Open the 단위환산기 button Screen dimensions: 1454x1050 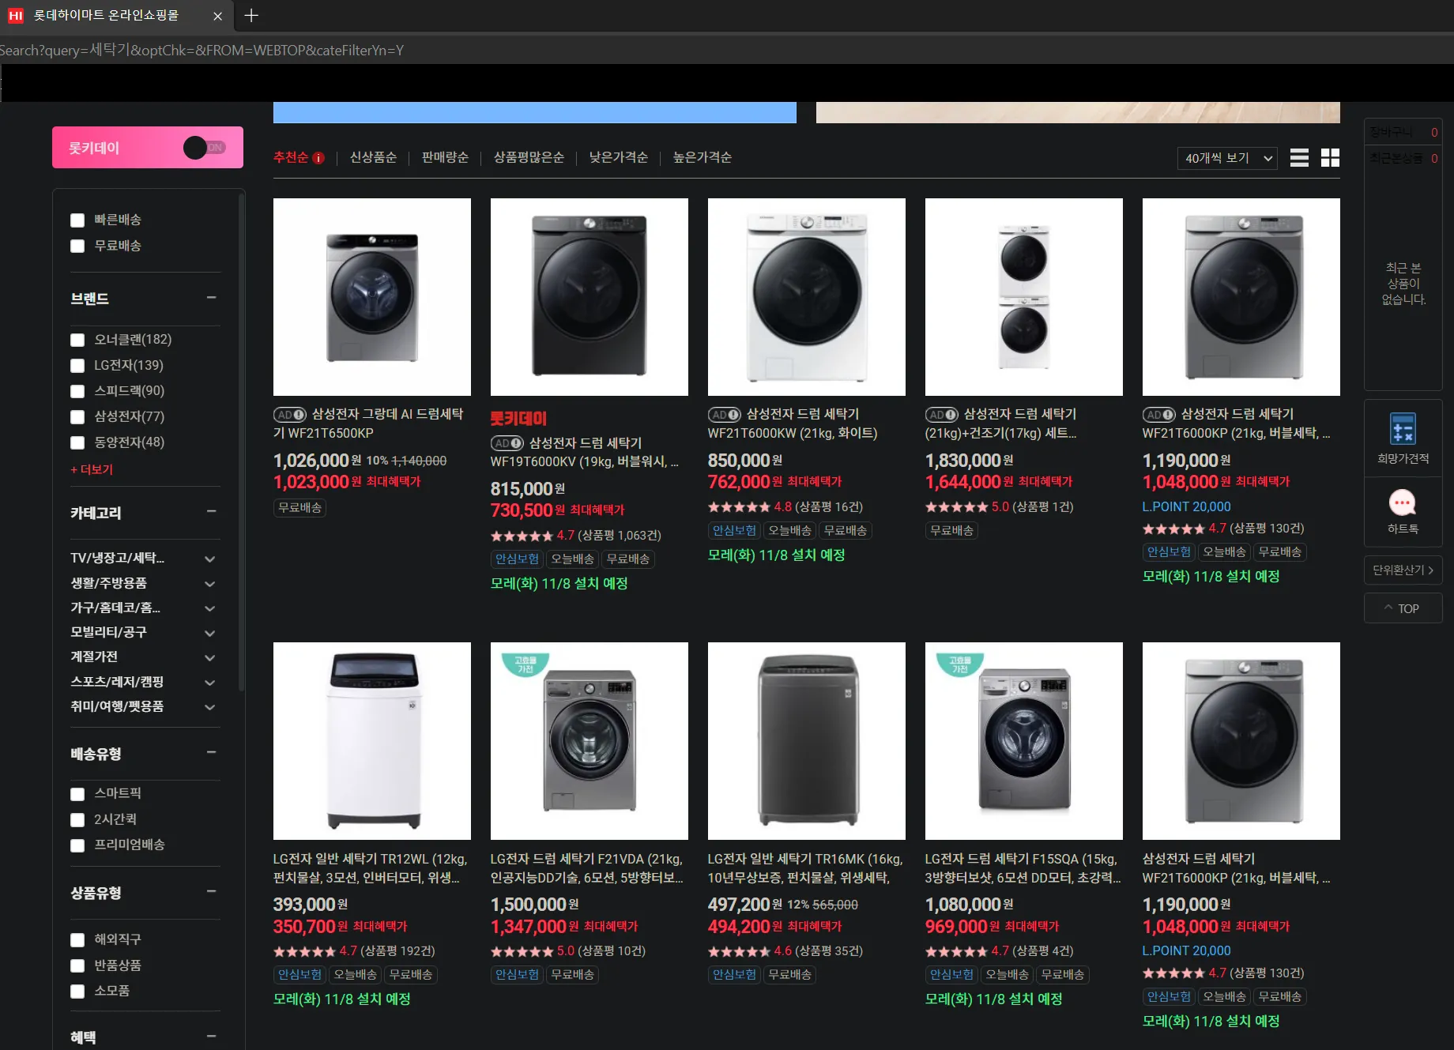[1403, 570]
